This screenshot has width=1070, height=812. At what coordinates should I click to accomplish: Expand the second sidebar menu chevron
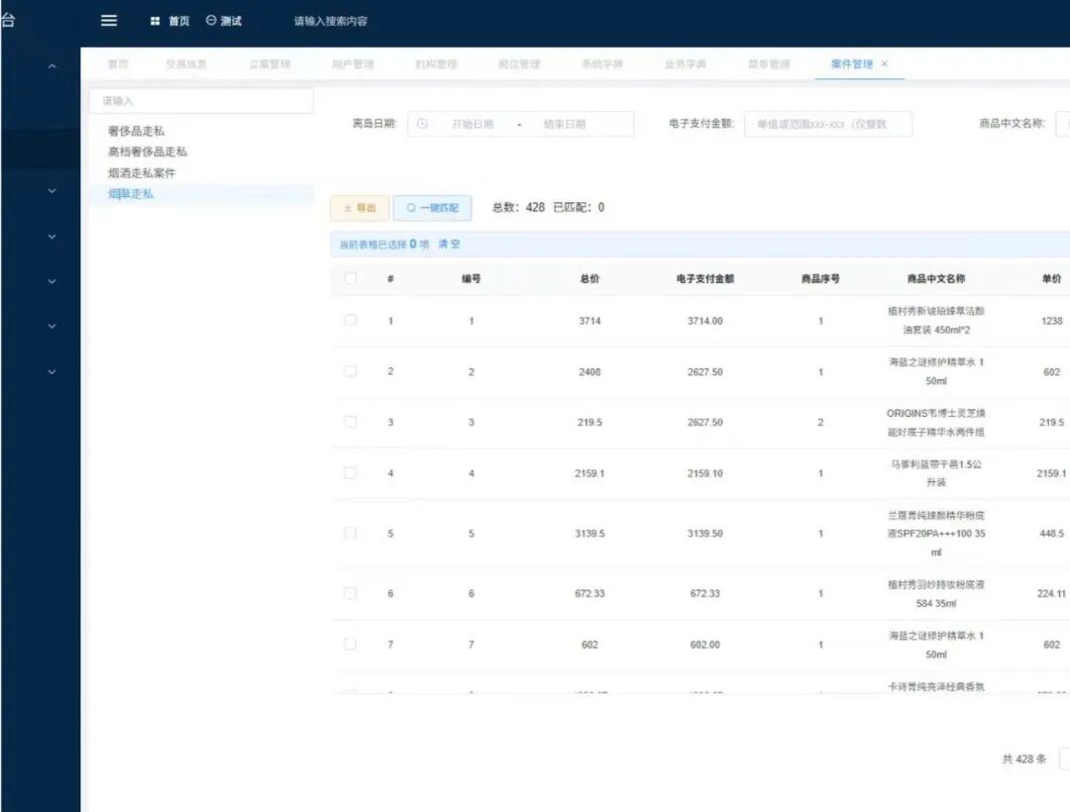click(53, 191)
